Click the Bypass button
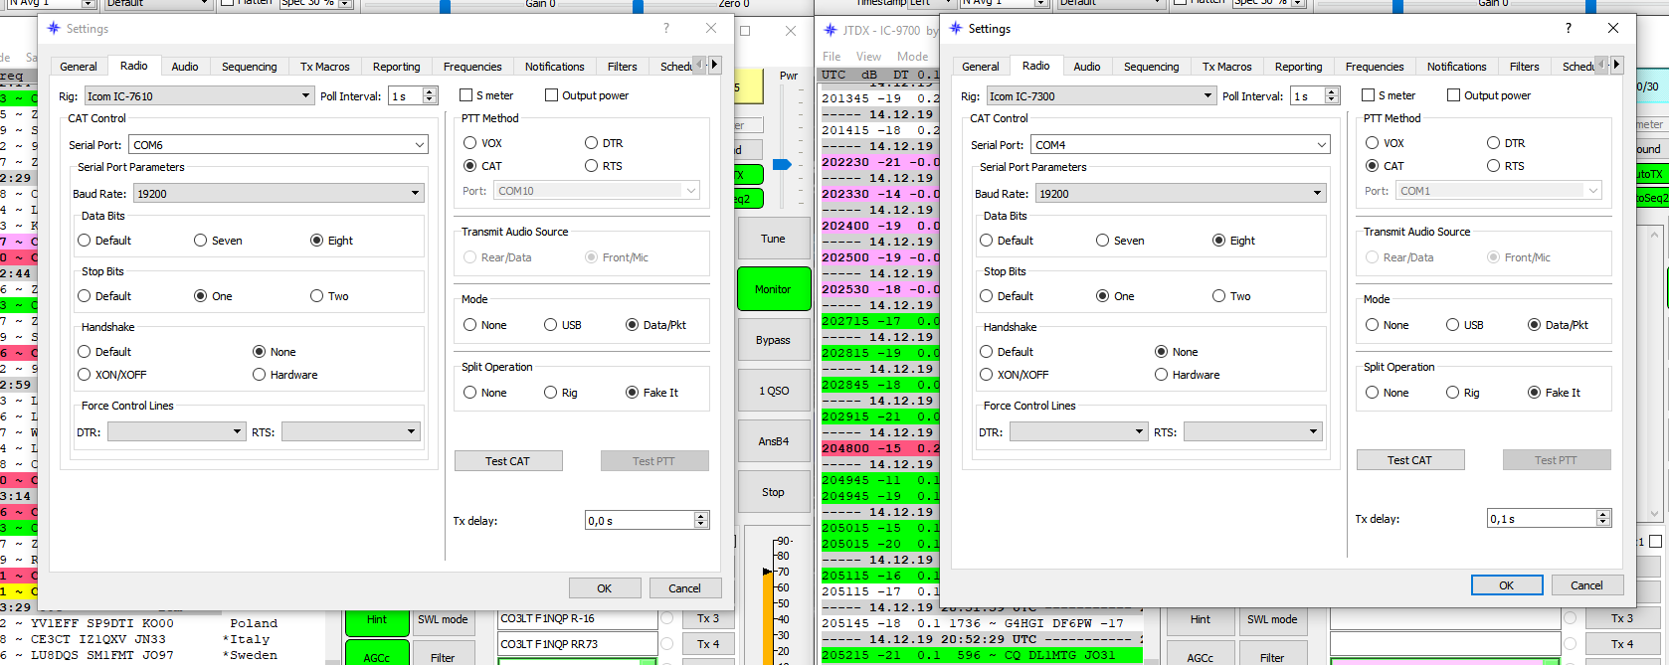This screenshot has height=665, width=1669. pyautogui.click(x=773, y=340)
